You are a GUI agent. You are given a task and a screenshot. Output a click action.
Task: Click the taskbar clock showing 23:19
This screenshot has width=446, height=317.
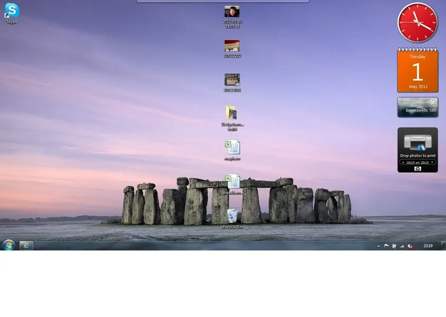[x=428, y=246]
